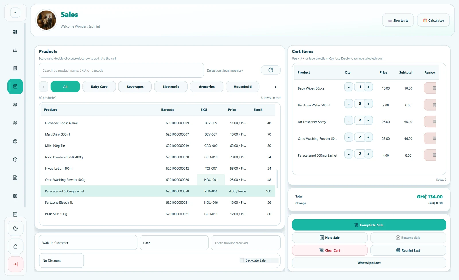Decrease Air Freshener Spray quantity with minus

pos(349,121)
